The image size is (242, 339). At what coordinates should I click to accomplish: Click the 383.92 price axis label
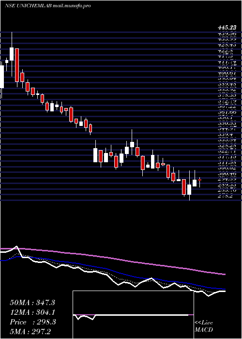pos(227,89)
